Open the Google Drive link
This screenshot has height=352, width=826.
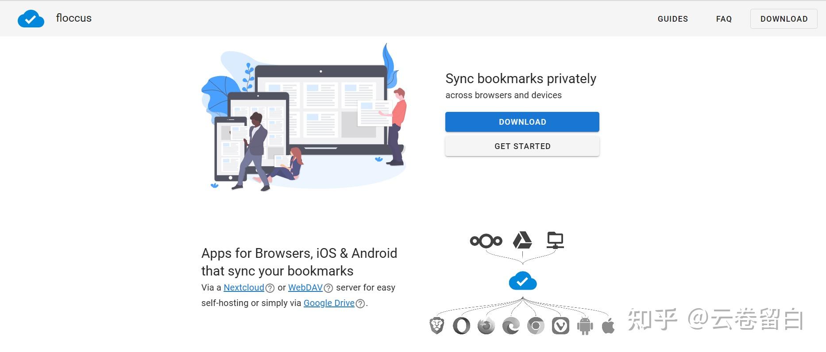329,303
